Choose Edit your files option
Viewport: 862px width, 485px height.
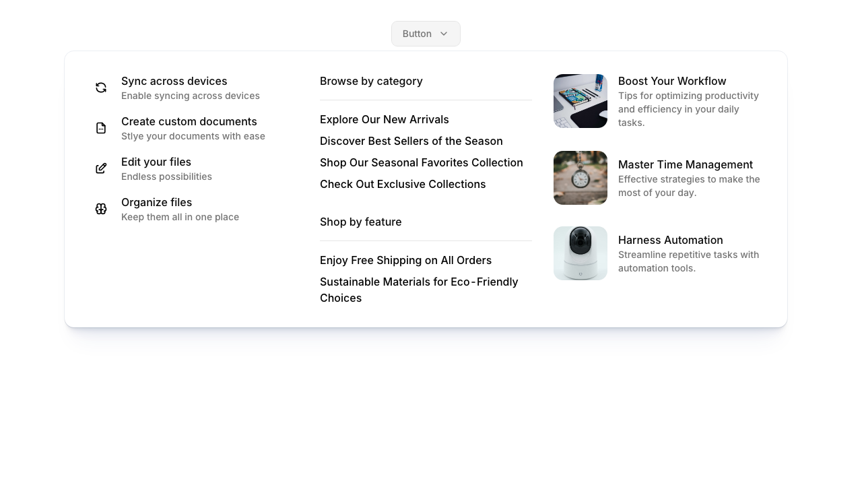[x=156, y=162]
